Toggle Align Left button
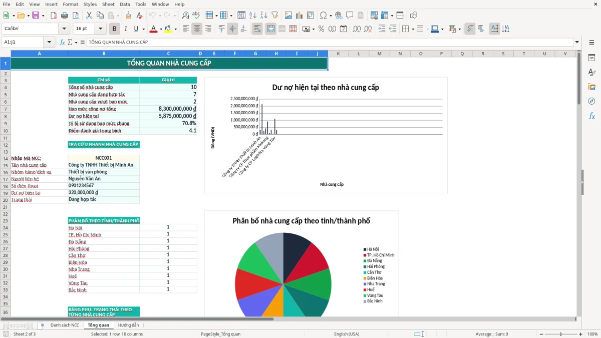This screenshot has height=338, width=601. [x=186, y=29]
